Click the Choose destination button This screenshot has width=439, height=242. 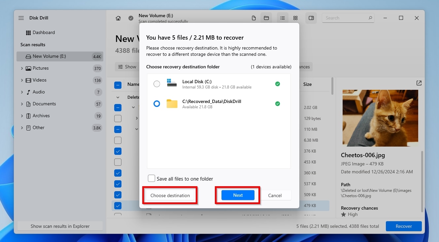(170, 195)
